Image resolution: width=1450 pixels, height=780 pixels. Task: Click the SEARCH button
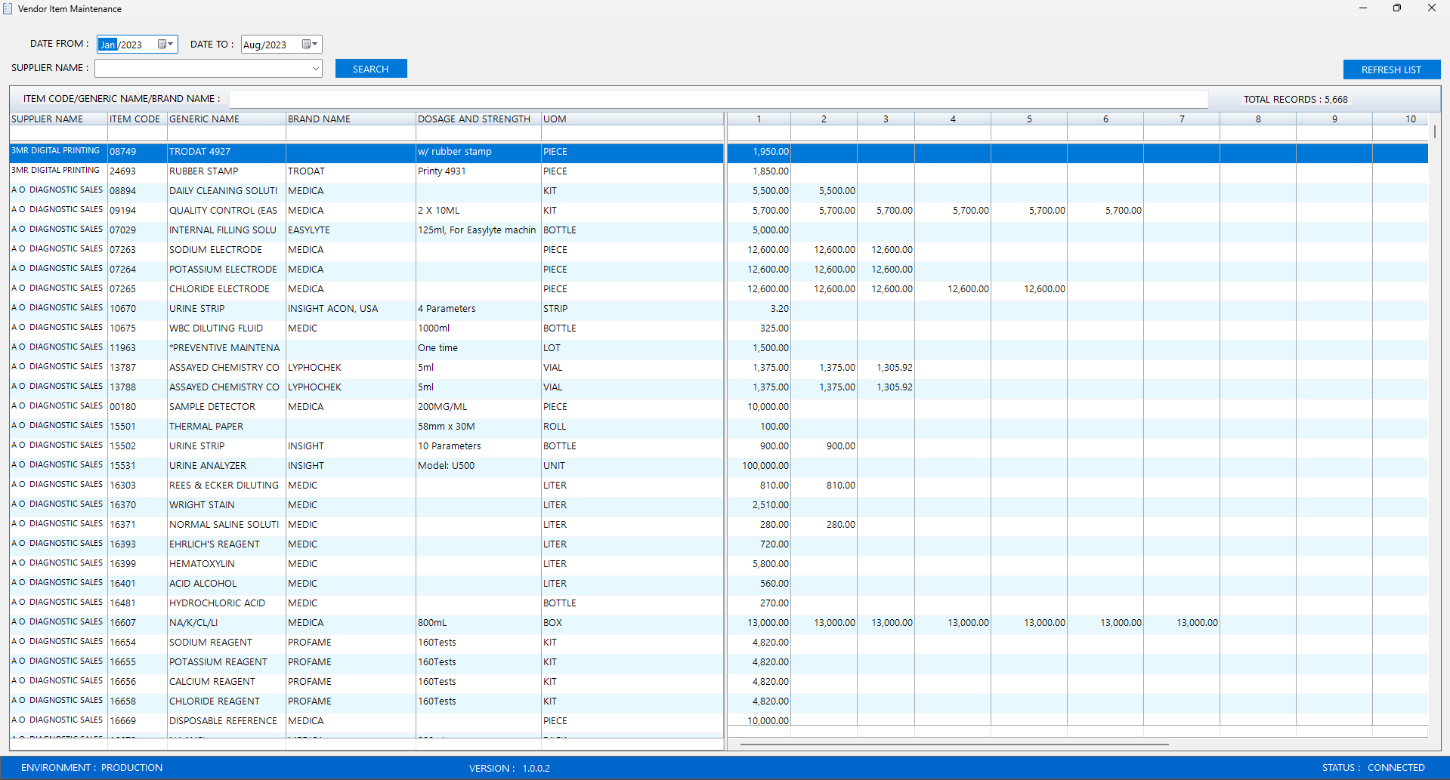370,69
